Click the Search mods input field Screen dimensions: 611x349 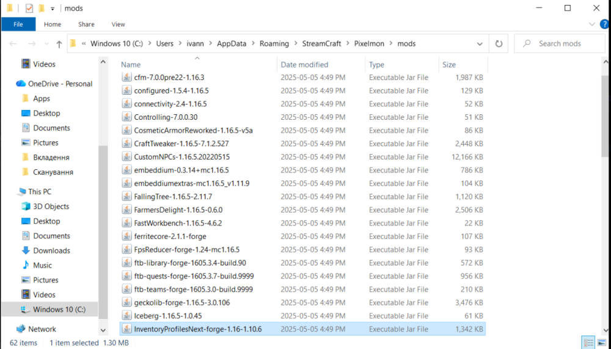tap(560, 43)
